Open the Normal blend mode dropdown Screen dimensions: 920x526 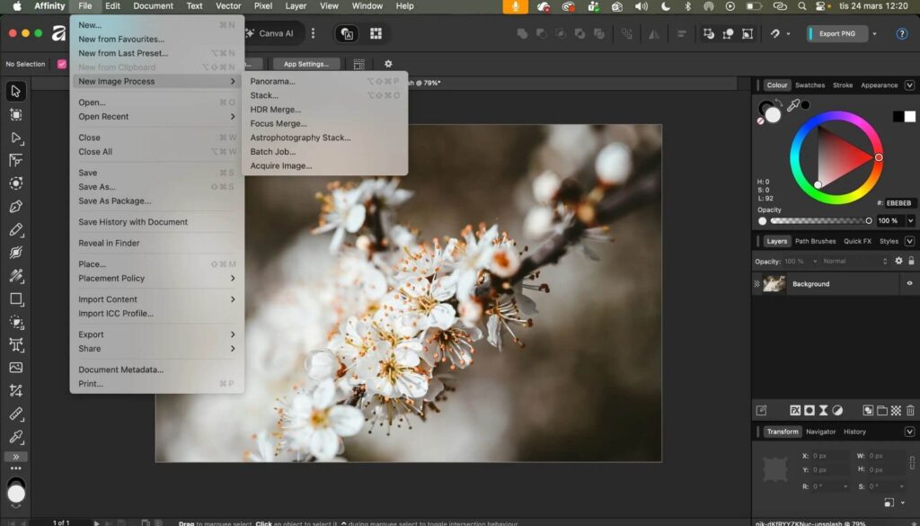837,261
